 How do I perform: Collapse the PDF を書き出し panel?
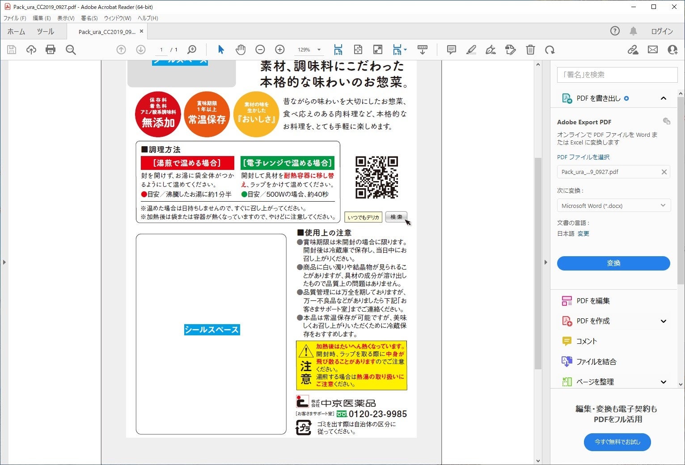pyautogui.click(x=664, y=98)
